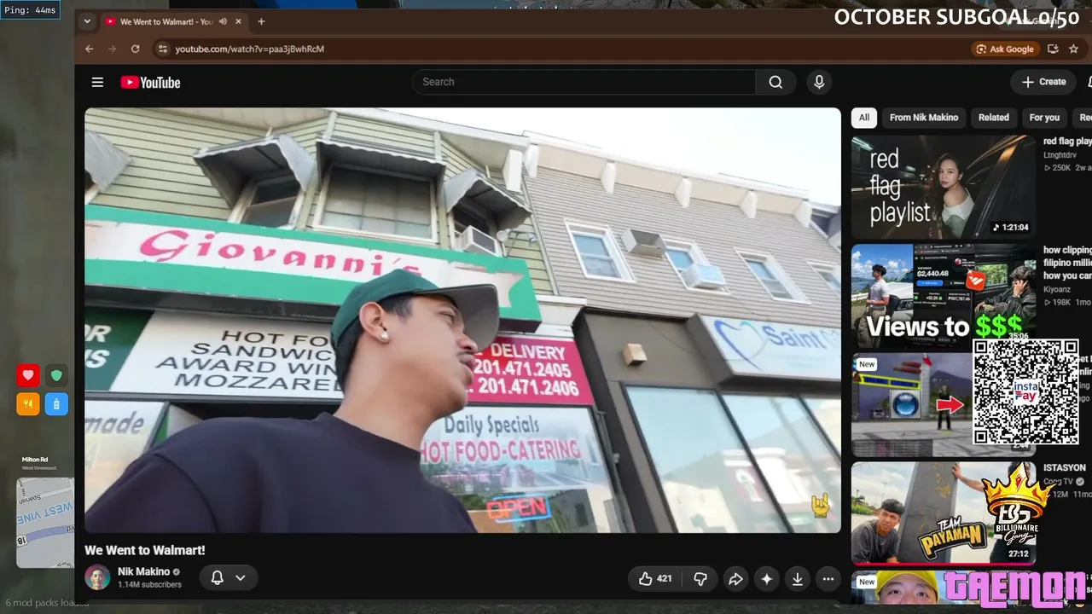
Task: Click the video player to pause
Action: (462, 320)
